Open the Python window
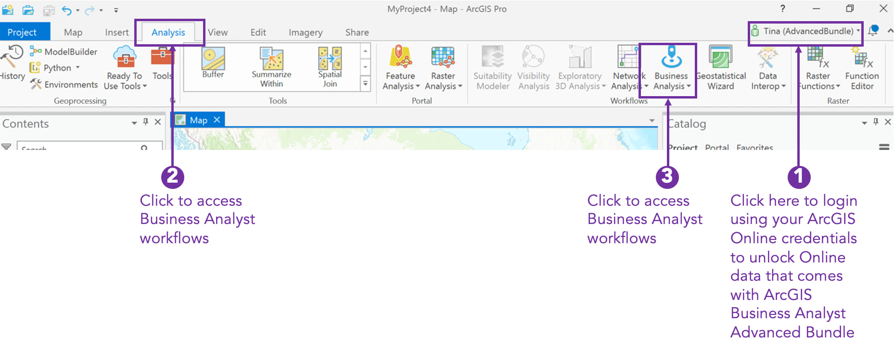The image size is (894, 348). 51,68
